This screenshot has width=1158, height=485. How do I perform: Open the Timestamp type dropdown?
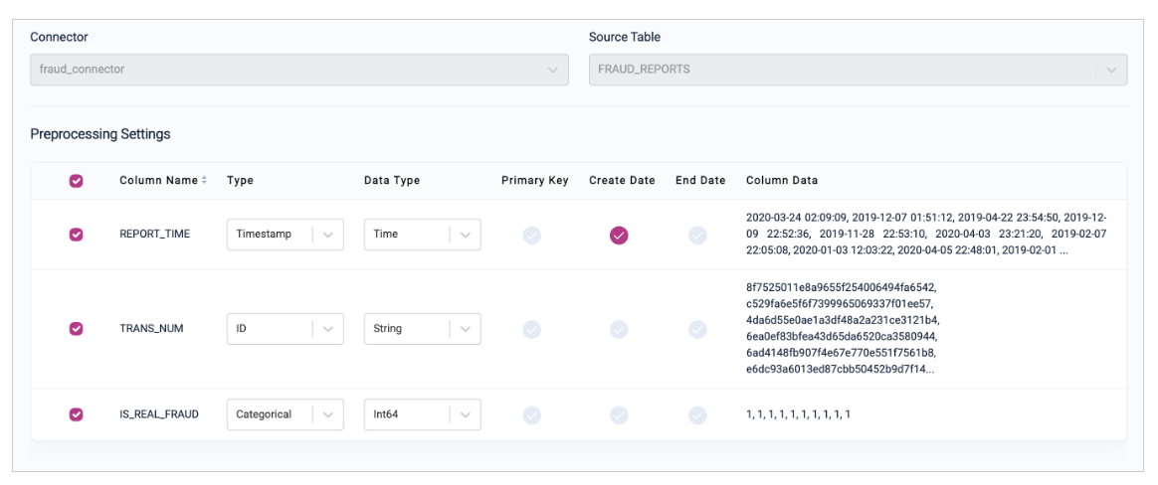tap(285, 235)
